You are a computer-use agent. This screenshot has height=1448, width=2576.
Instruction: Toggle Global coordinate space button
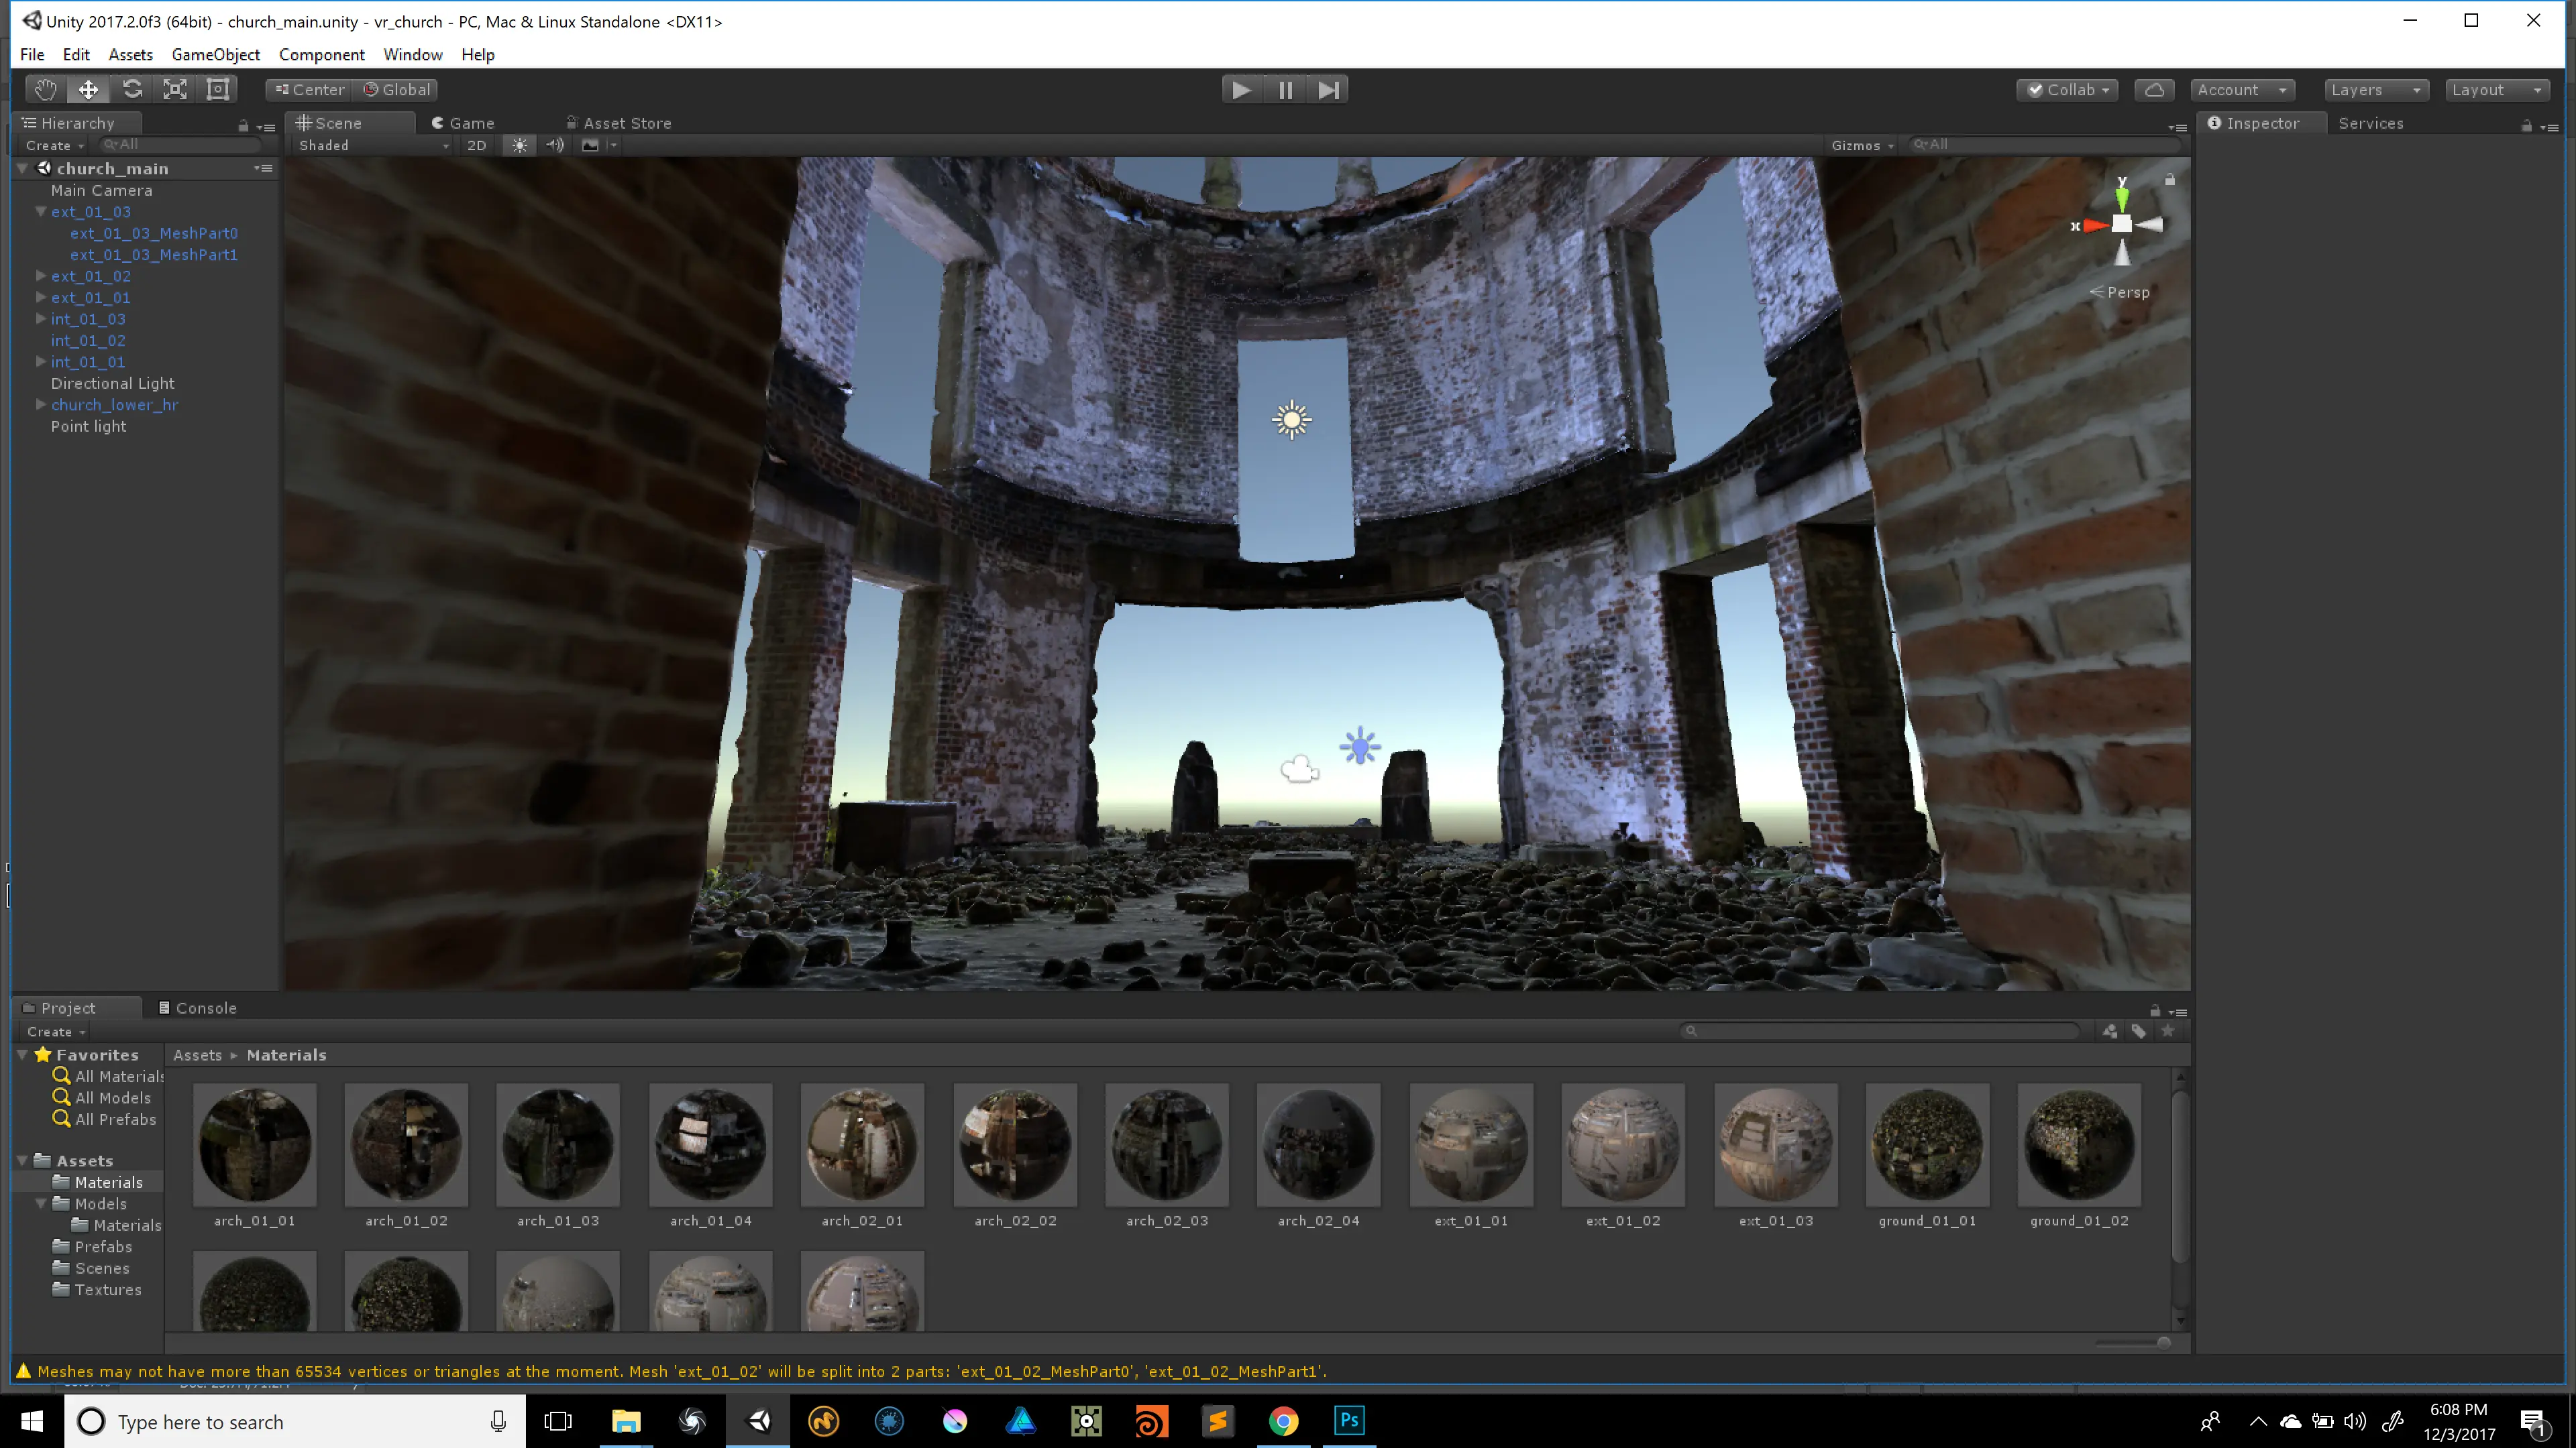397,90
